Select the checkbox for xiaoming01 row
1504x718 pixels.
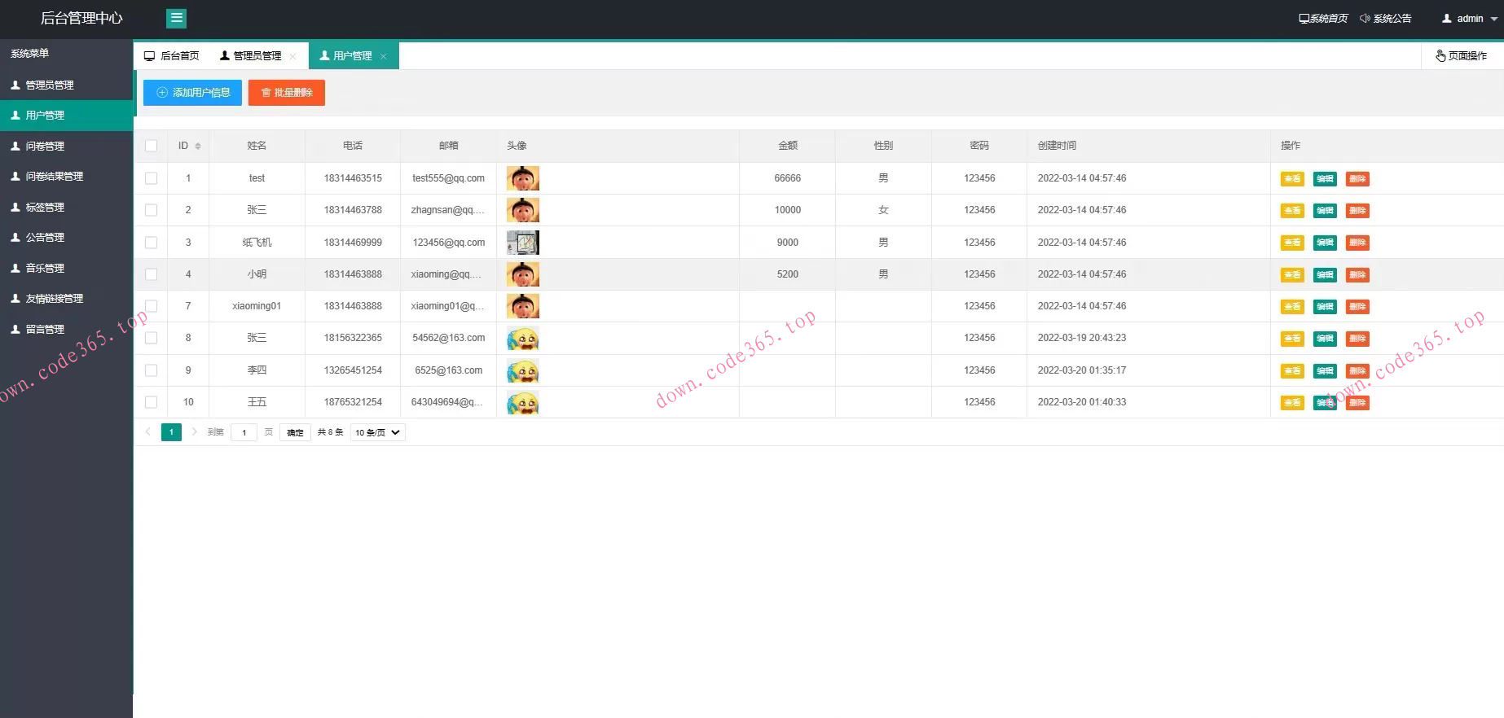[152, 306]
